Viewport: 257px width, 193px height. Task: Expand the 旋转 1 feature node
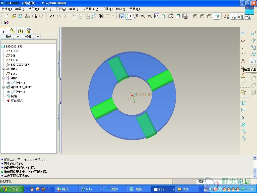coord(3,69)
